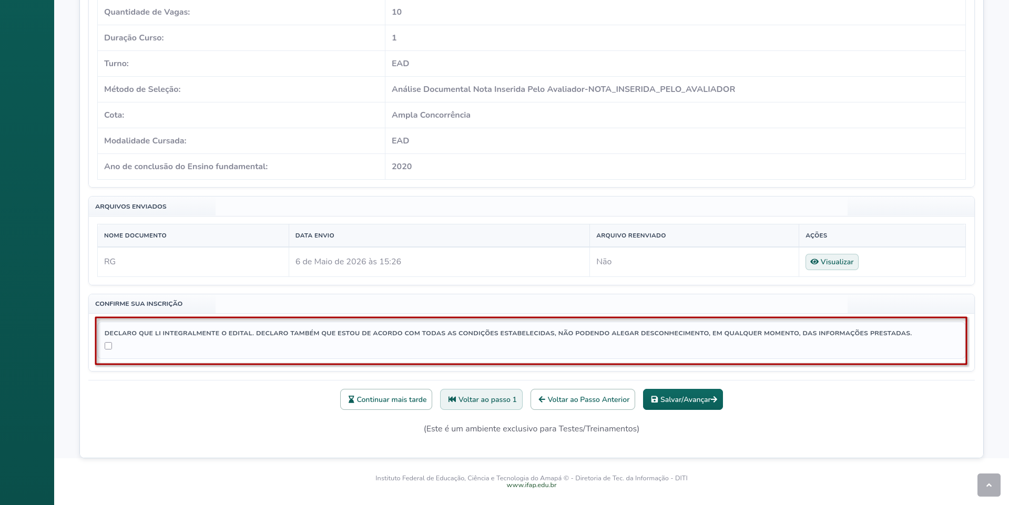Go back via Voltar ao passo 1

481,399
